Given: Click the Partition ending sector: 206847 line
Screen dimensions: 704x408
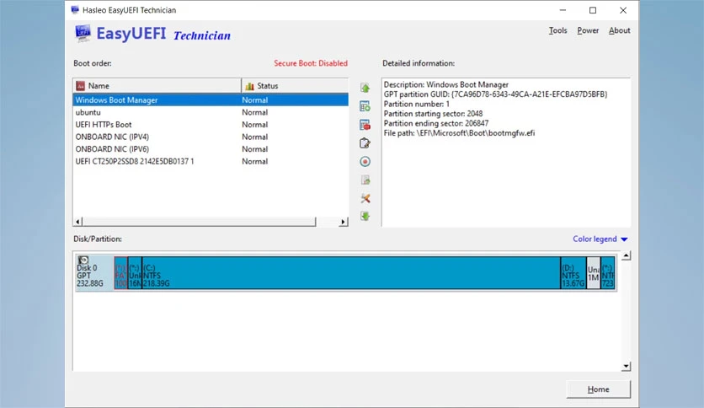Looking at the screenshot, I should [436, 123].
